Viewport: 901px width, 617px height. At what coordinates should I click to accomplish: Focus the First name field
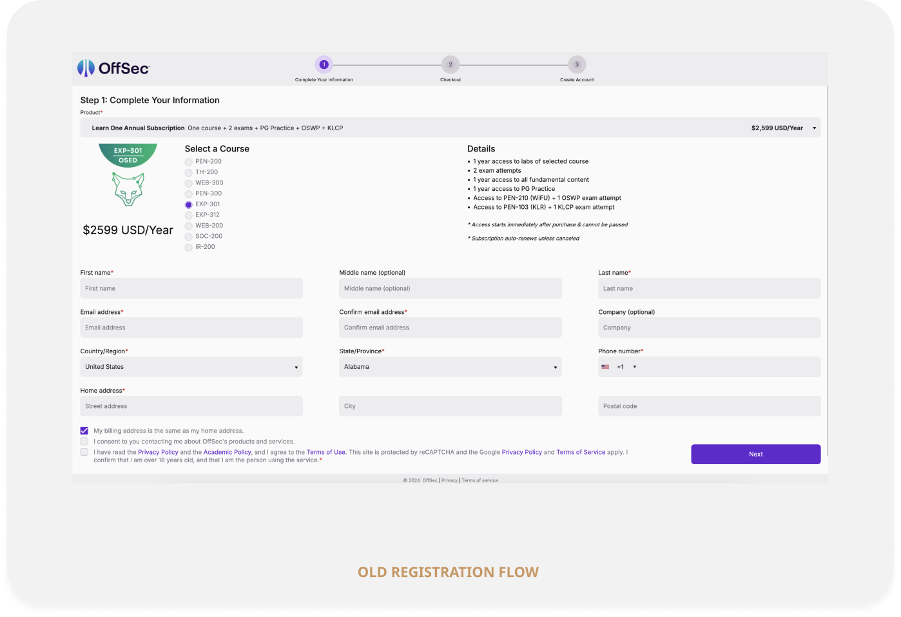(x=191, y=288)
